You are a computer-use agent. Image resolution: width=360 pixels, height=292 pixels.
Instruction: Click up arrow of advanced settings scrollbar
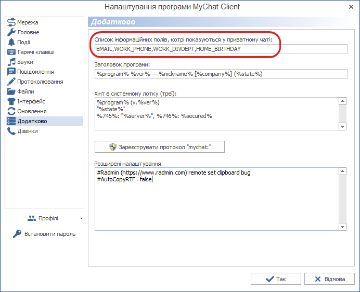[342, 171]
